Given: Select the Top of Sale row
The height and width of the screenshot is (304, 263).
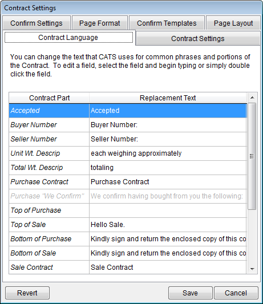Looking at the screenshot, I should [49, 225].
